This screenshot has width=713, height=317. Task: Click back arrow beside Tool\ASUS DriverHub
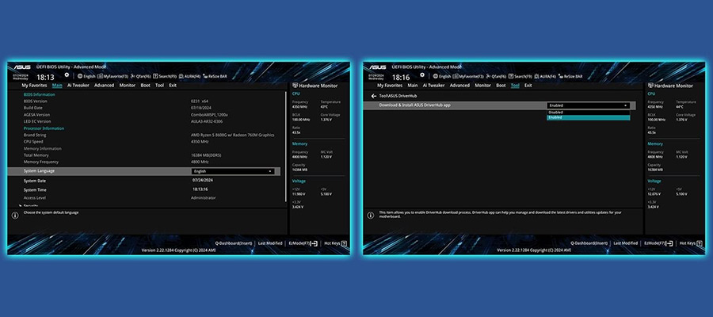point(374,97)
